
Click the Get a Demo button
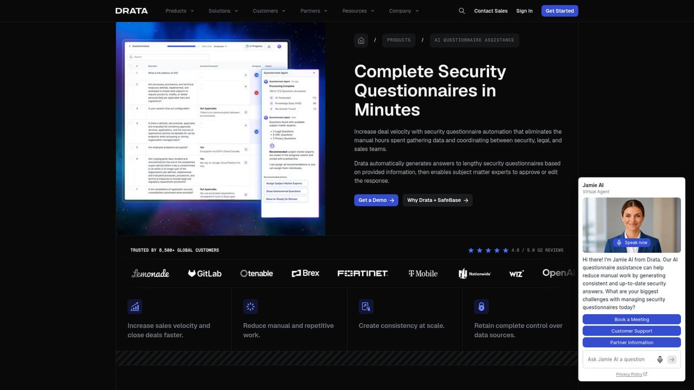(376, 200)
